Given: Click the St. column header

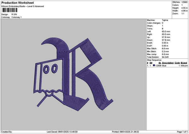Looking at the screenshot, I should (160, 63).
